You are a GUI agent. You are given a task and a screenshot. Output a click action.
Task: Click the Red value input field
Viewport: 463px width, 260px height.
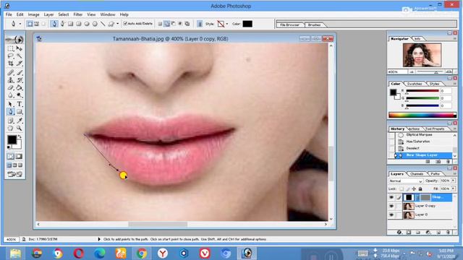tap(446, 91)
